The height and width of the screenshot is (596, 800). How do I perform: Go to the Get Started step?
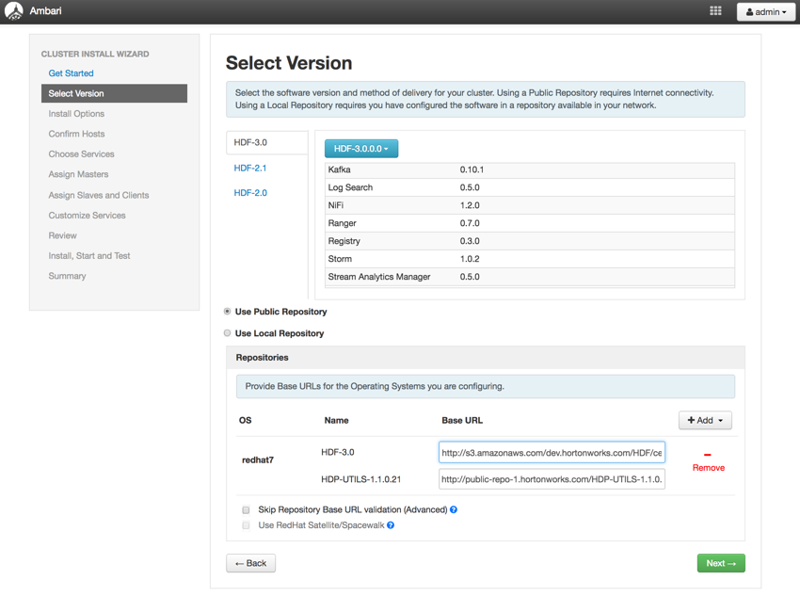pyautogui.click(x=71, y=73)
